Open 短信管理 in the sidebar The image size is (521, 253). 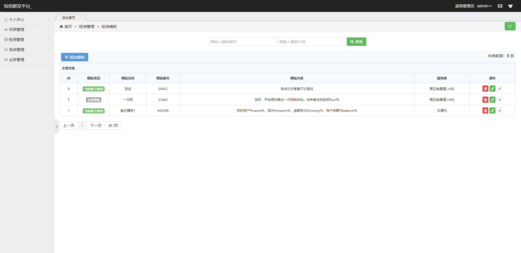pyautogui.click(x=27, y=40)
